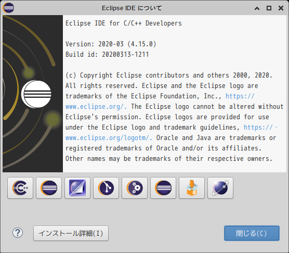Click the purple page-curl feature icon
289x253 pixels.
tap(77, 188)
